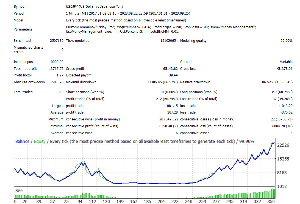The height and width of the screenshot is (204, 300).
Task: Click average consecutive wins value 6
Action: tap(177, 133)
